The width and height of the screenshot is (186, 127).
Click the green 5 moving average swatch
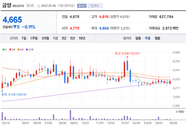click(4, 50)
